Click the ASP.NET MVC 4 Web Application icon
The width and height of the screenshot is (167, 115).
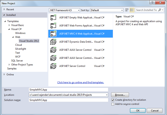[53, 34]
